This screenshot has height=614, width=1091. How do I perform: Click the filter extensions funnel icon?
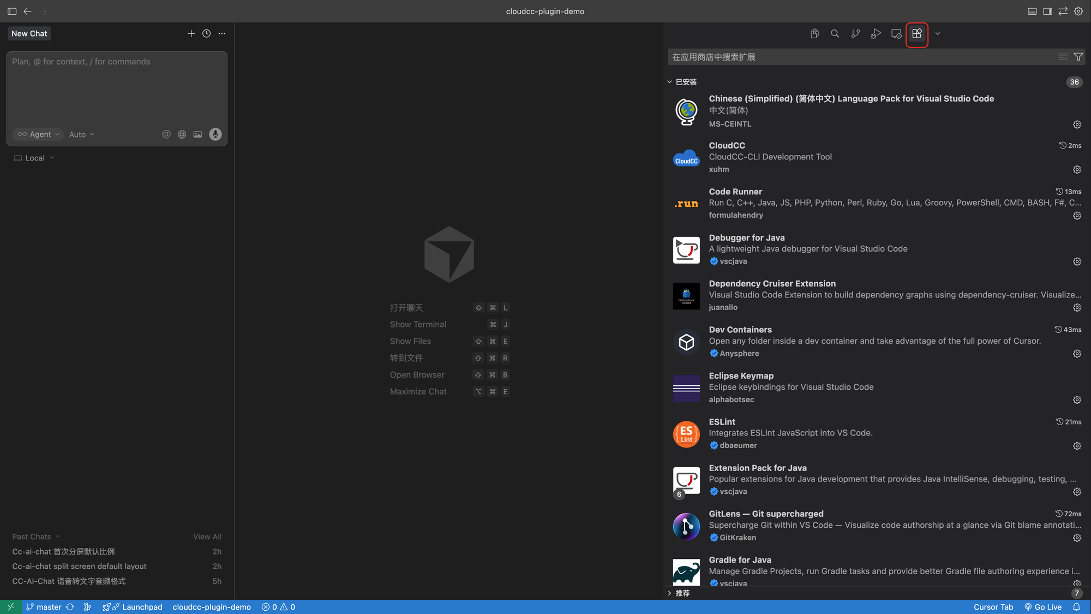1078,57
